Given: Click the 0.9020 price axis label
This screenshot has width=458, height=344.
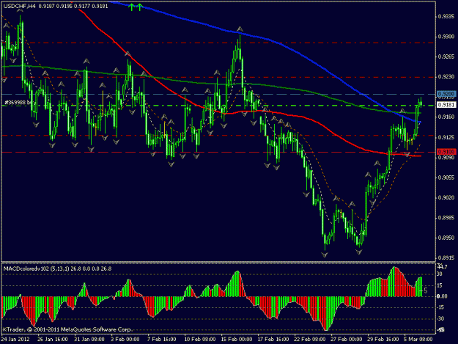Looking at the screenshot, I should click(446, 197).
